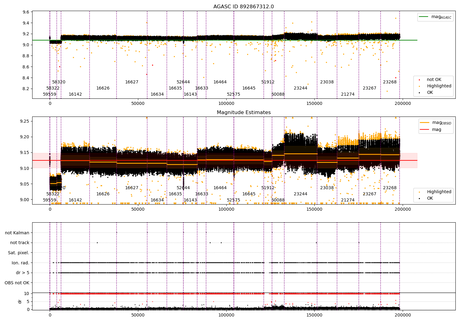Click OBSID label 52575 in top plot
Viewport: 460px width, 322px height.
(233, 94)
